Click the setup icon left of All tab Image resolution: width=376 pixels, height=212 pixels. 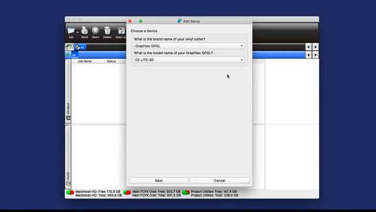pos(69,47)
